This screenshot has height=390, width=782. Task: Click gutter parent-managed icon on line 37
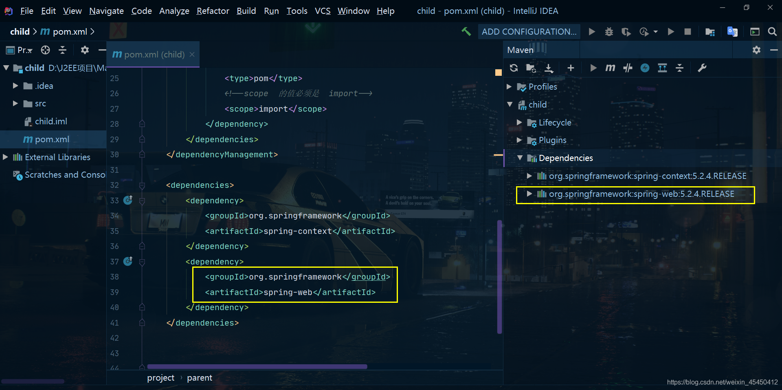[128, 261]
